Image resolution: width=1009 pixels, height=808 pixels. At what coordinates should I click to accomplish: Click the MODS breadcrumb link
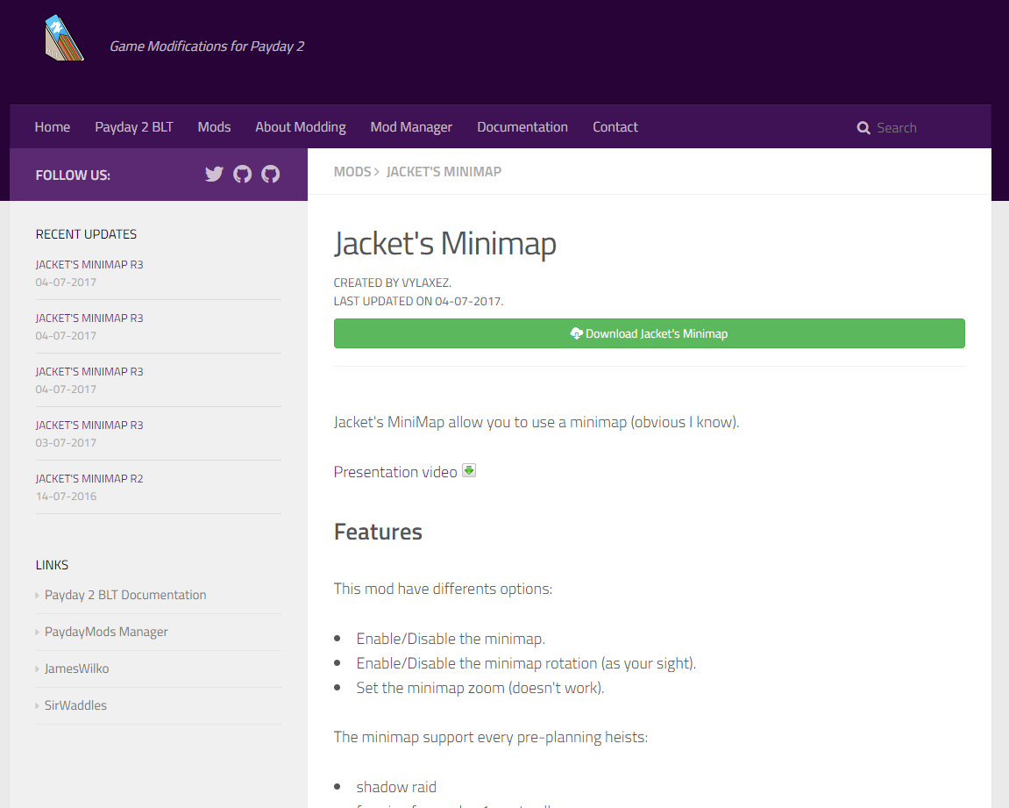(352, 172)
